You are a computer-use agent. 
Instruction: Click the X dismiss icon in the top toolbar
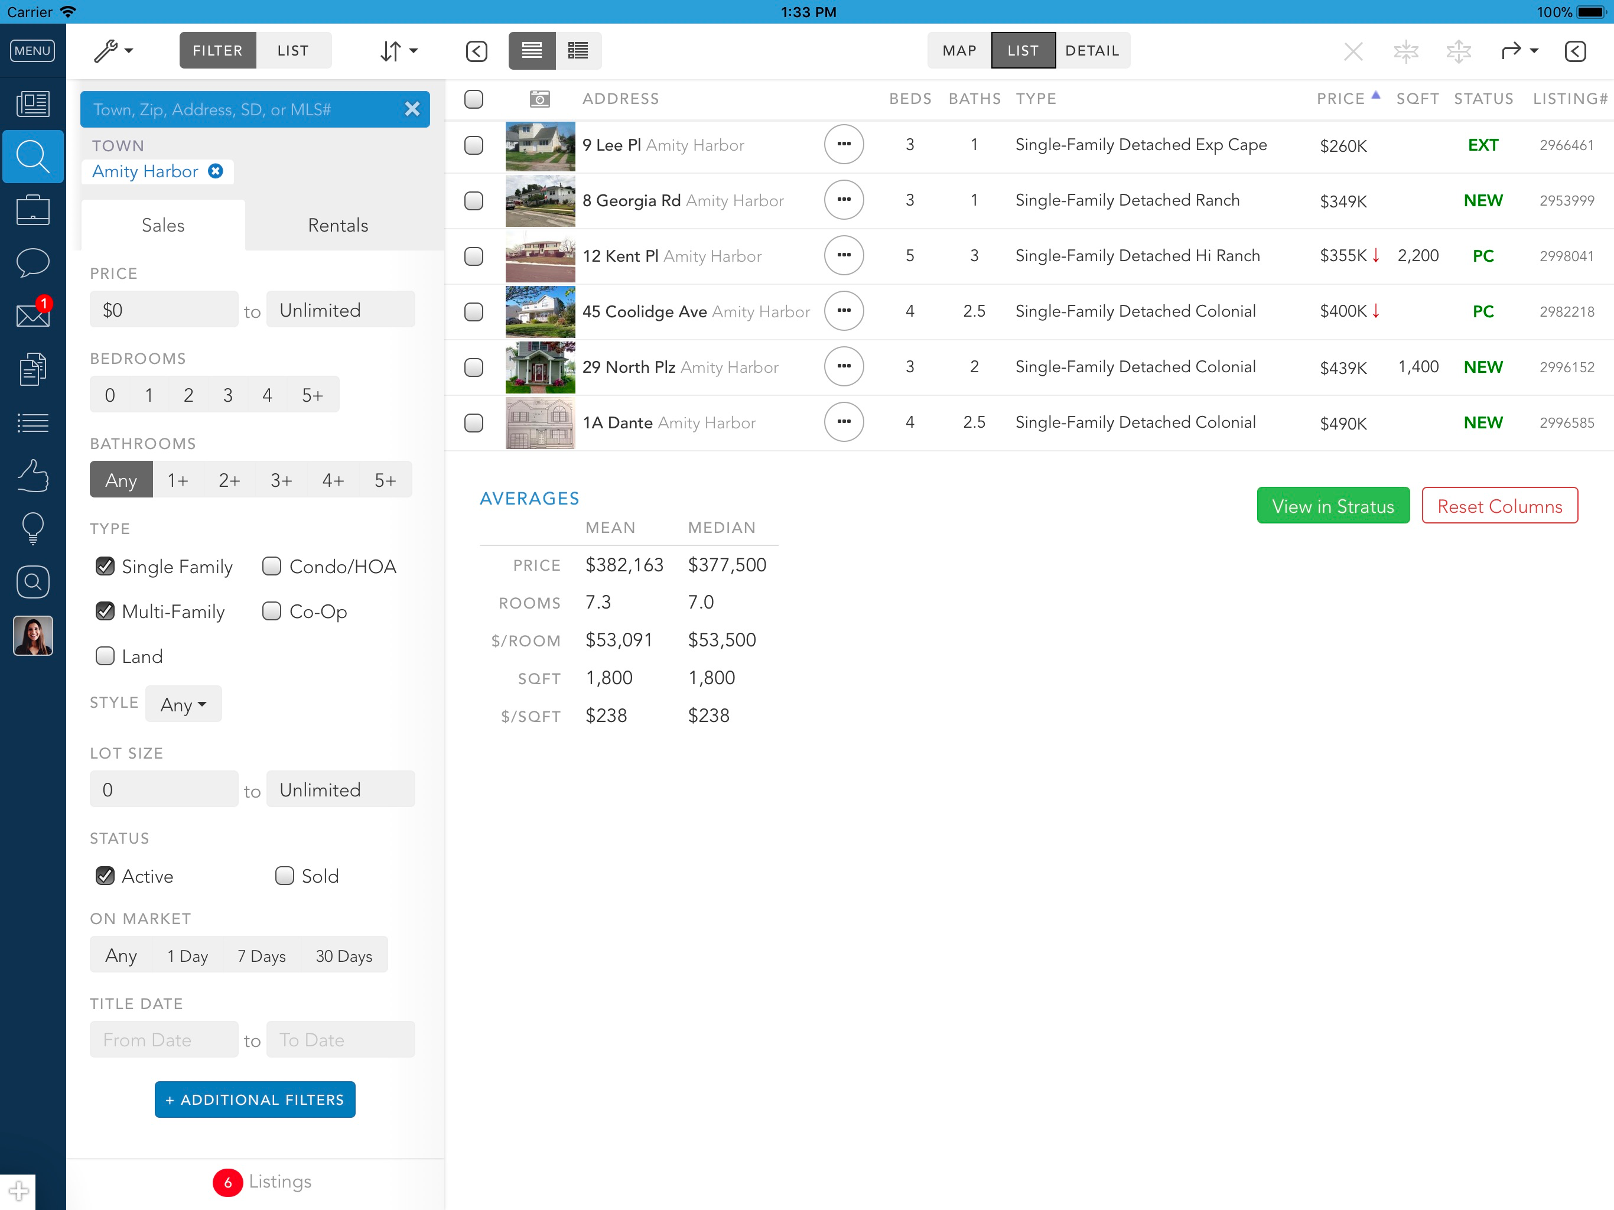1353,51
